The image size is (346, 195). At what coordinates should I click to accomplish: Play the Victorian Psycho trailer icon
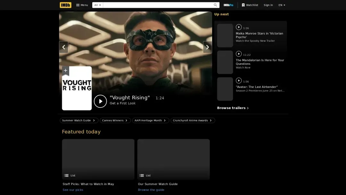point(239,27)
